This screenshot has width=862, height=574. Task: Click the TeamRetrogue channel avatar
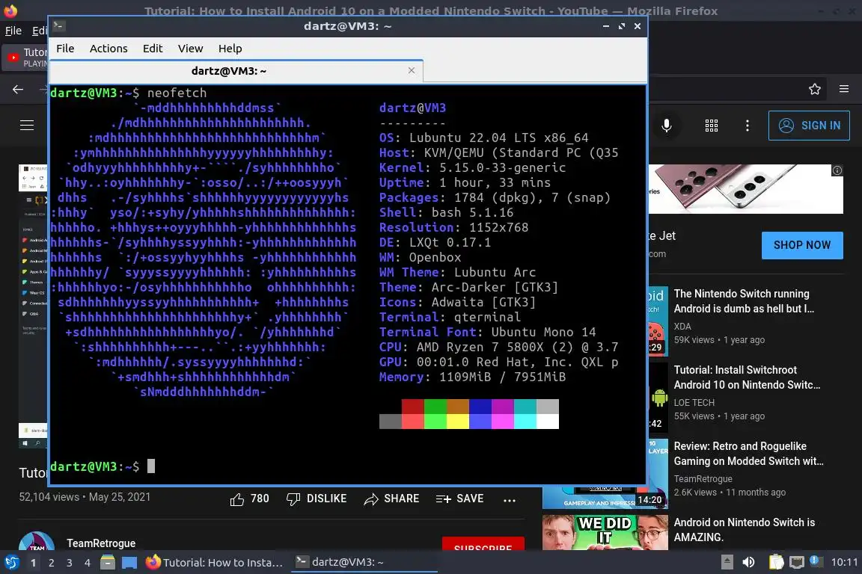click(36, 541)
